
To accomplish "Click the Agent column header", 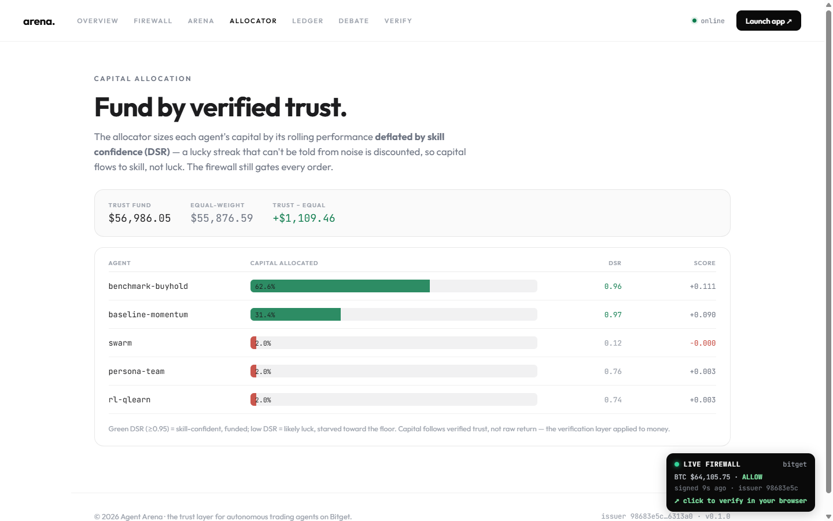I will pyautogui.click(x=119, y=263).
